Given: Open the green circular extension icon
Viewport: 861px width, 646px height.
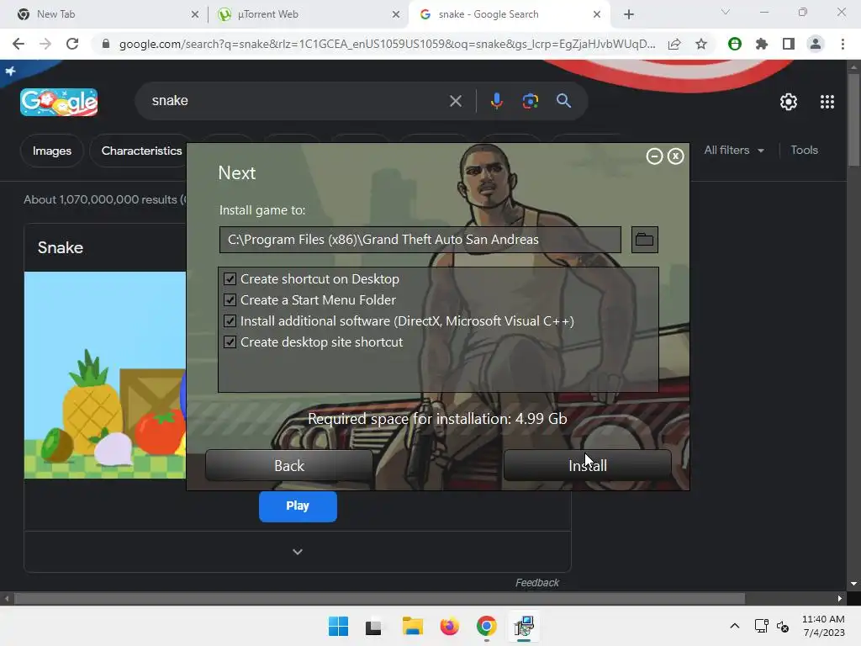Looking at the screenshot, I should pos(735,44).
